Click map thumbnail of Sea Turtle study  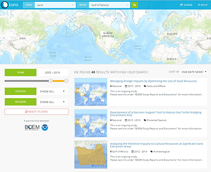(91, 123)
